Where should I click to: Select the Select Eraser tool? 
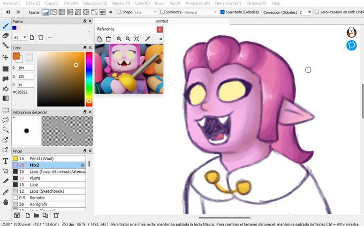pyautogui.click(x=5, y=149)
